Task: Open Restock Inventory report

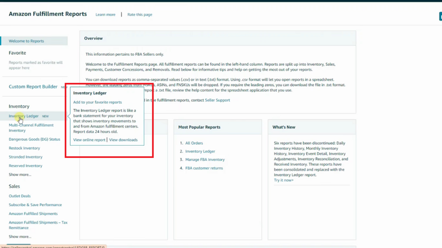Action: click(x=24, y=148)
